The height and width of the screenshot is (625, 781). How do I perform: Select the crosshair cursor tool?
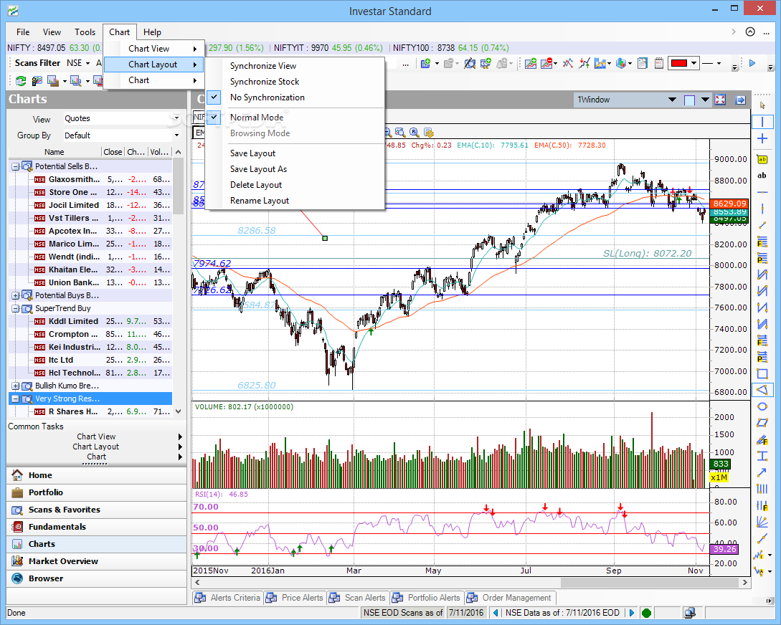click(762, 138)
